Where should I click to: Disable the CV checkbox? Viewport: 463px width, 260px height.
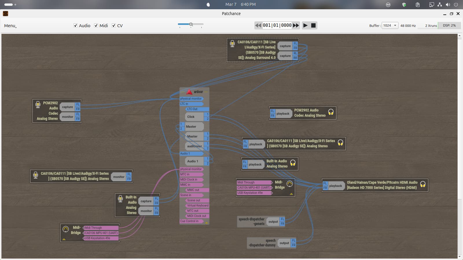point(114,26)
